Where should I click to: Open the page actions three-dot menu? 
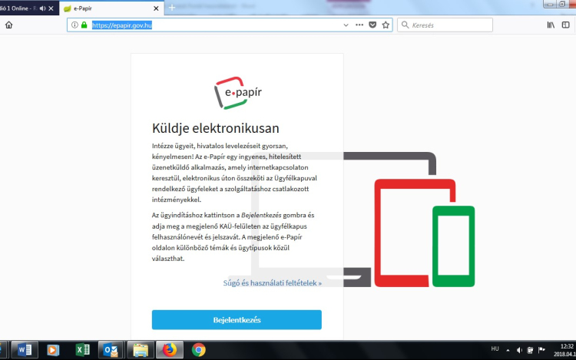[359, 25]
